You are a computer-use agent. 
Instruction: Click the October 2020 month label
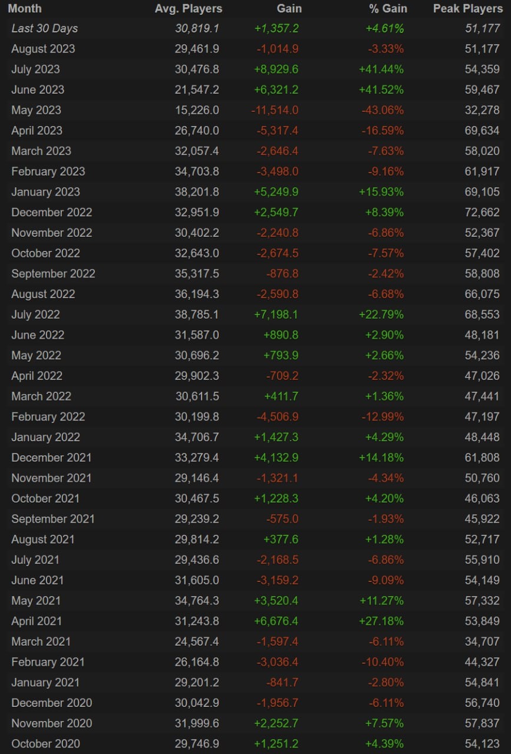[45, 743]
